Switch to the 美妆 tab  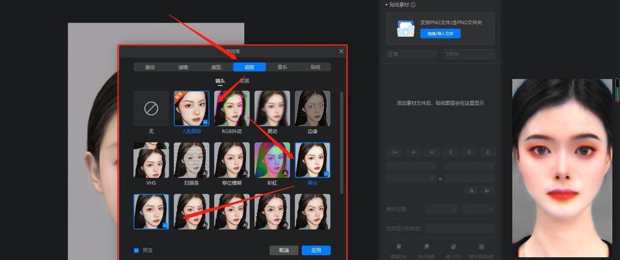150,67
